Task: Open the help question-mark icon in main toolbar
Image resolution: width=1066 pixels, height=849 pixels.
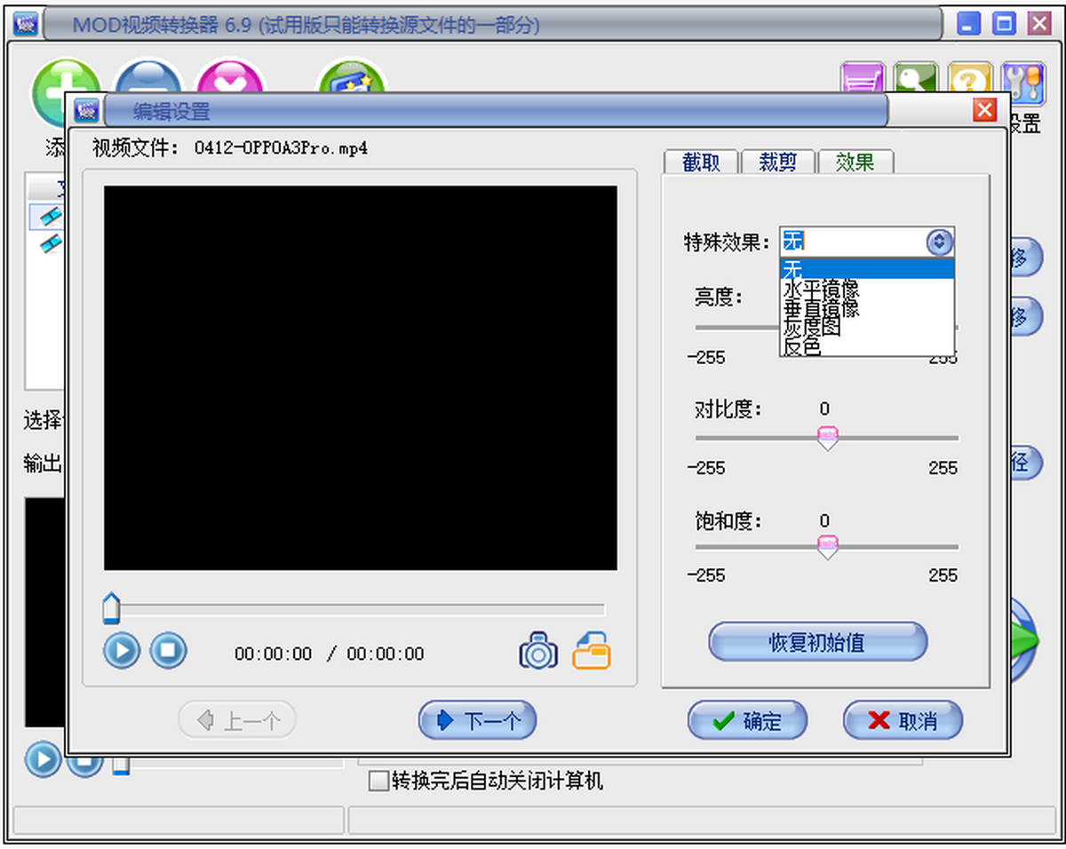Action: 968,78
